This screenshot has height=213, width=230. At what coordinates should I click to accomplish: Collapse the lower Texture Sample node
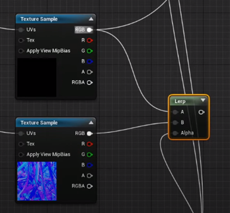coord(91,123)
